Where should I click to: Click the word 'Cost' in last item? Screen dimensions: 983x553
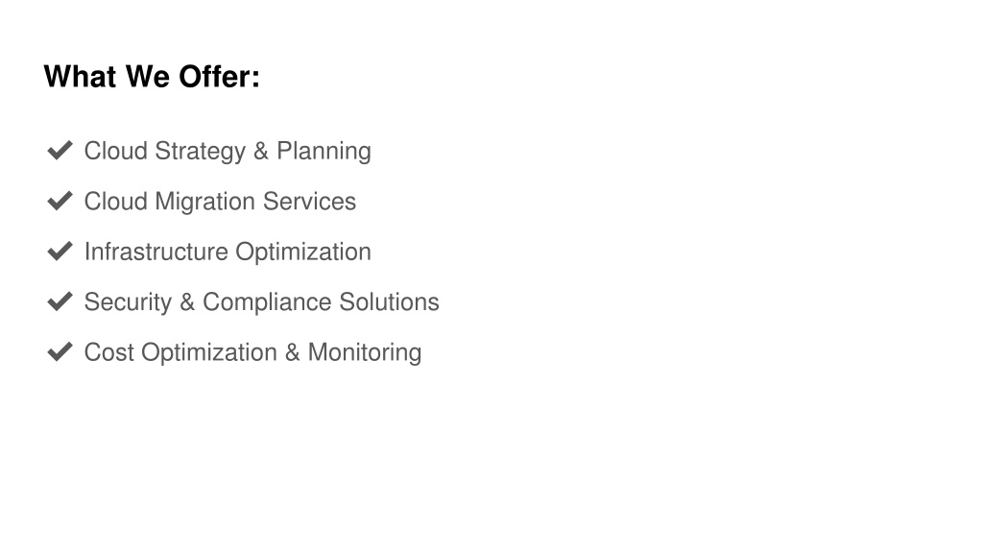(x=109, y=351)
